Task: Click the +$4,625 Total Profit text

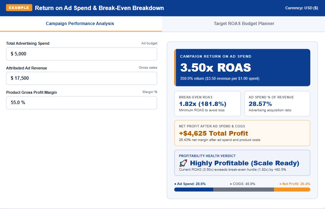Action: pyautogui.click(x=213, y=133)
